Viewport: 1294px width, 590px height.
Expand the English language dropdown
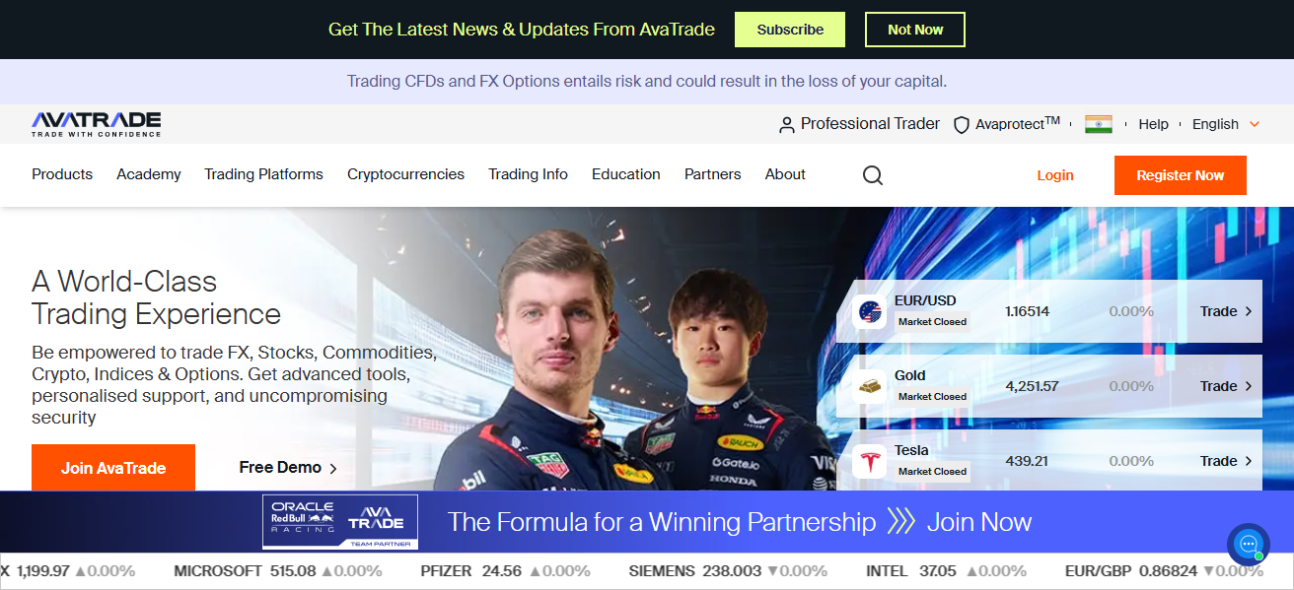coord(1226,124)
